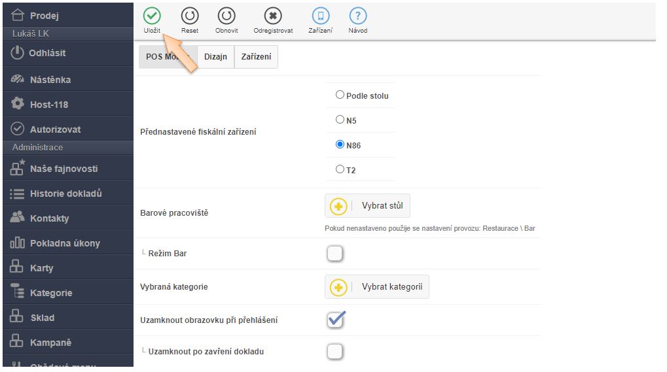Click Odhlásit power icon in sidebar
Screen dimensions: 667x372
pyautogui.click(x=18, y=53)
